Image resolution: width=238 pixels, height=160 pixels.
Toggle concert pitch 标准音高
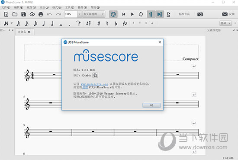coord(184,14)
